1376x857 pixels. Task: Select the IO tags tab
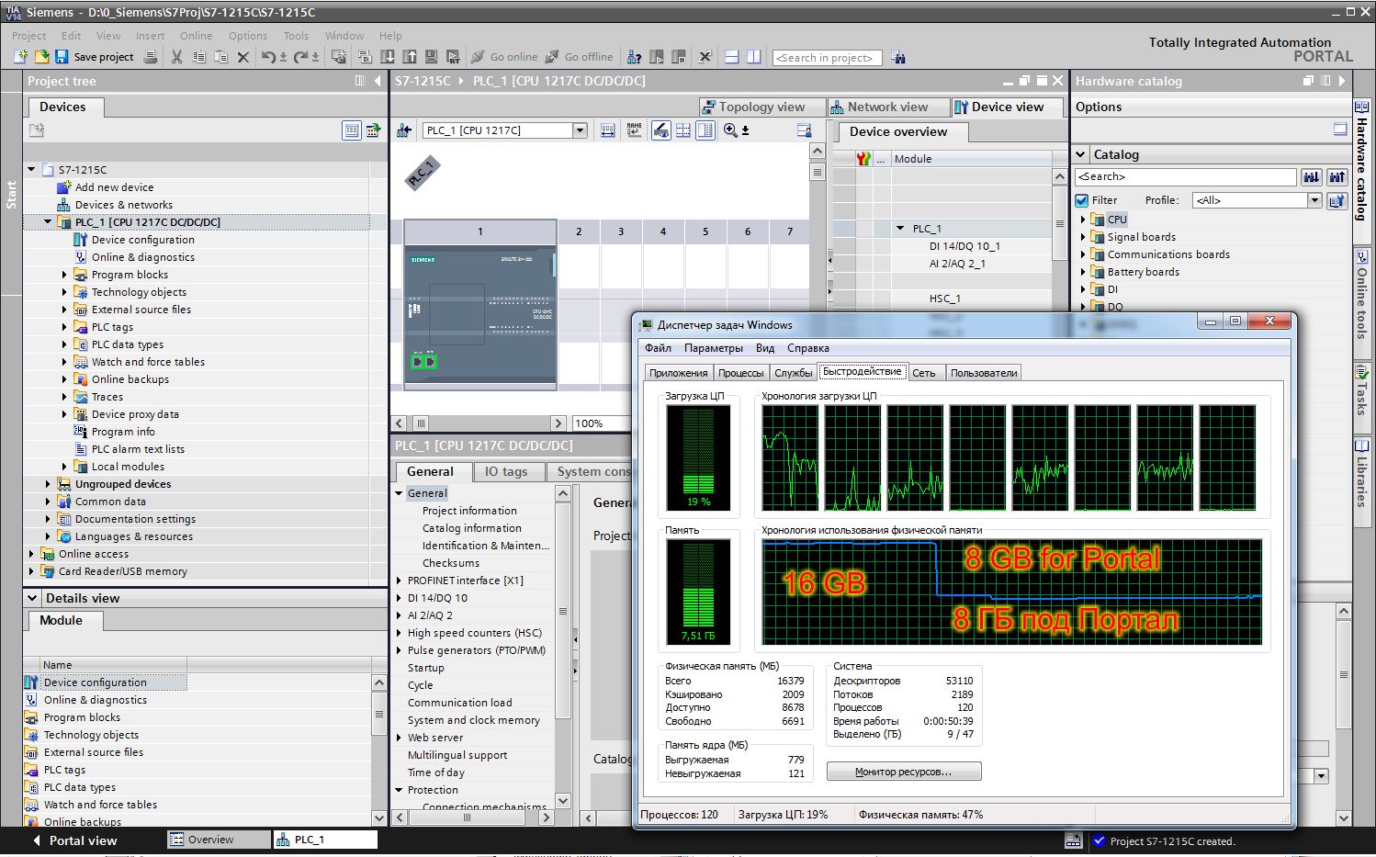click(505, 471)
